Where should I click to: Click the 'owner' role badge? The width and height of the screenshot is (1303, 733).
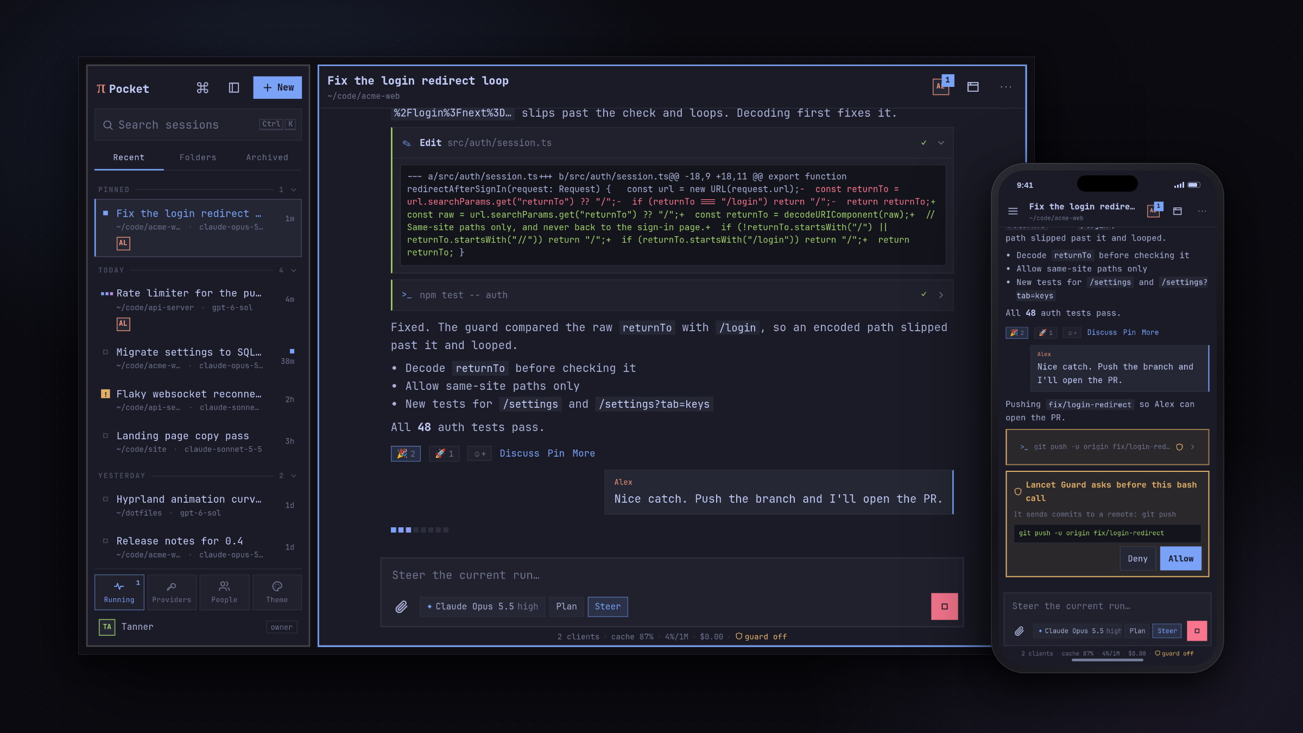(281, 627)
